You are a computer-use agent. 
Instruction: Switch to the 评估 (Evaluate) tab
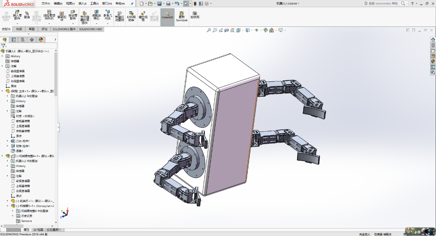(44, 29)
